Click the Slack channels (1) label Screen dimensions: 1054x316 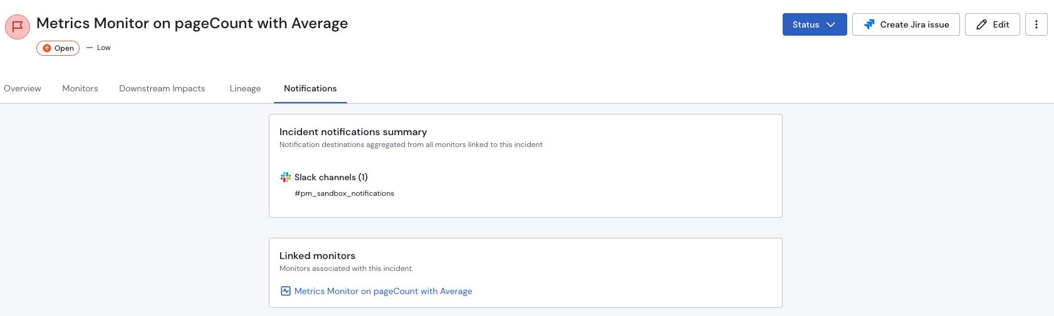(x=331, y=177)
